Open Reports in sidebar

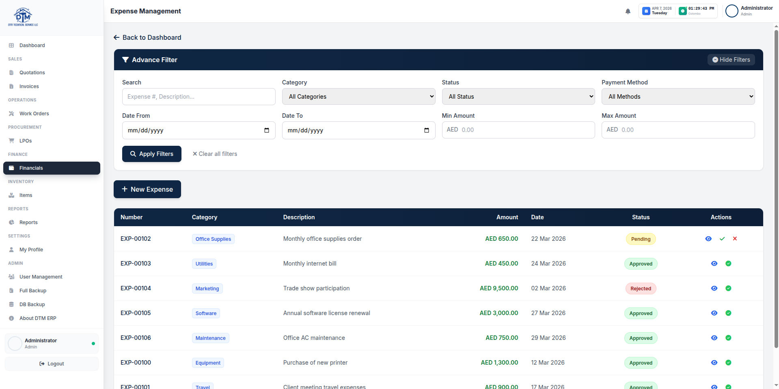pos(52,223)
